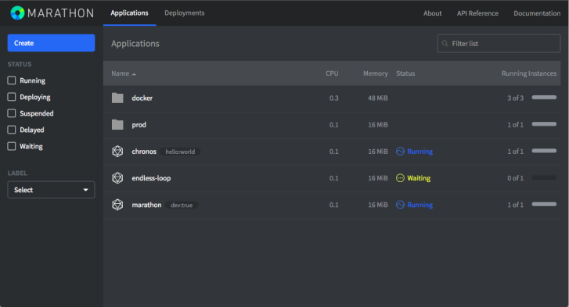Click the Marathon logo icon
This screenshot has height=307, width=569.
pos(17,13)
